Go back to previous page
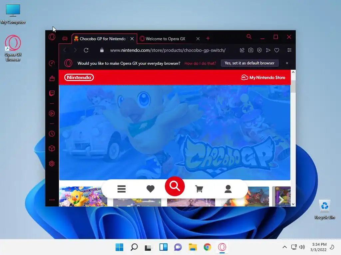 pyautogui.click(x=65, y=50)
